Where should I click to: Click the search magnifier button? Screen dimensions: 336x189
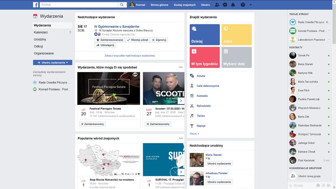tap(122, 5)
